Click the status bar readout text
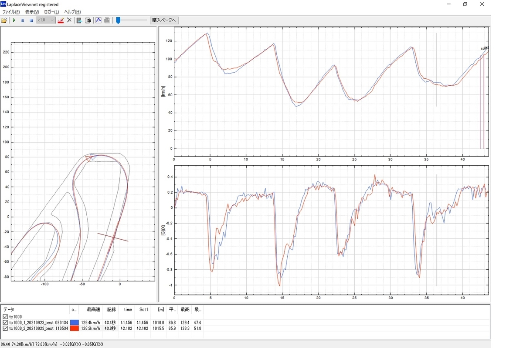This screenshot has width=523, height=348. pyautogui.click(x=52, y=344)
